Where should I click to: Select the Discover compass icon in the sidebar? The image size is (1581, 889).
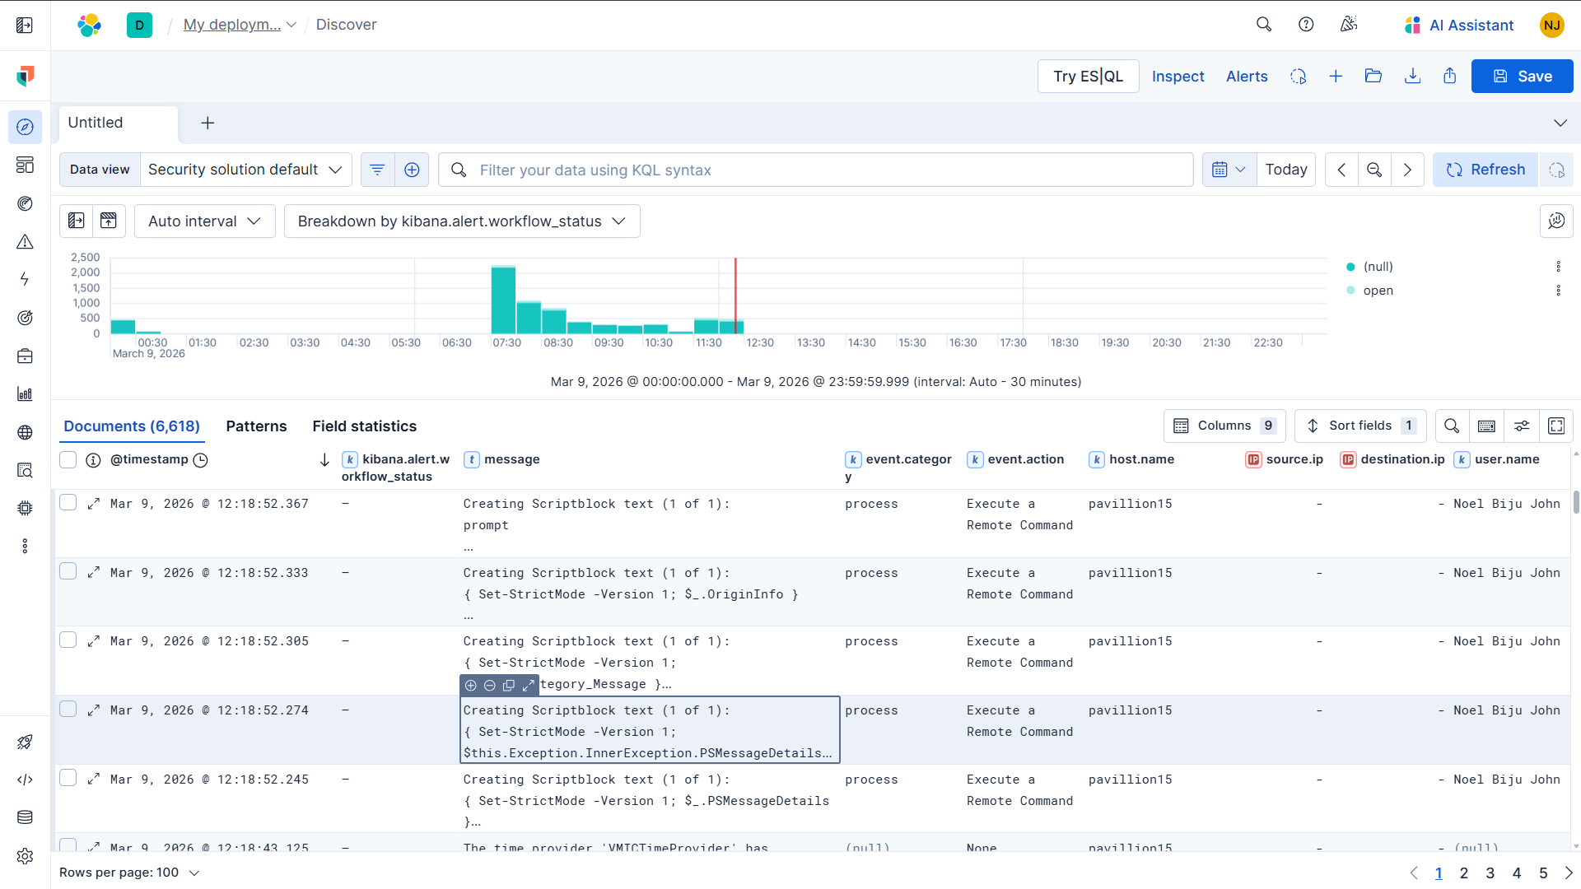[x=25, y=128]
